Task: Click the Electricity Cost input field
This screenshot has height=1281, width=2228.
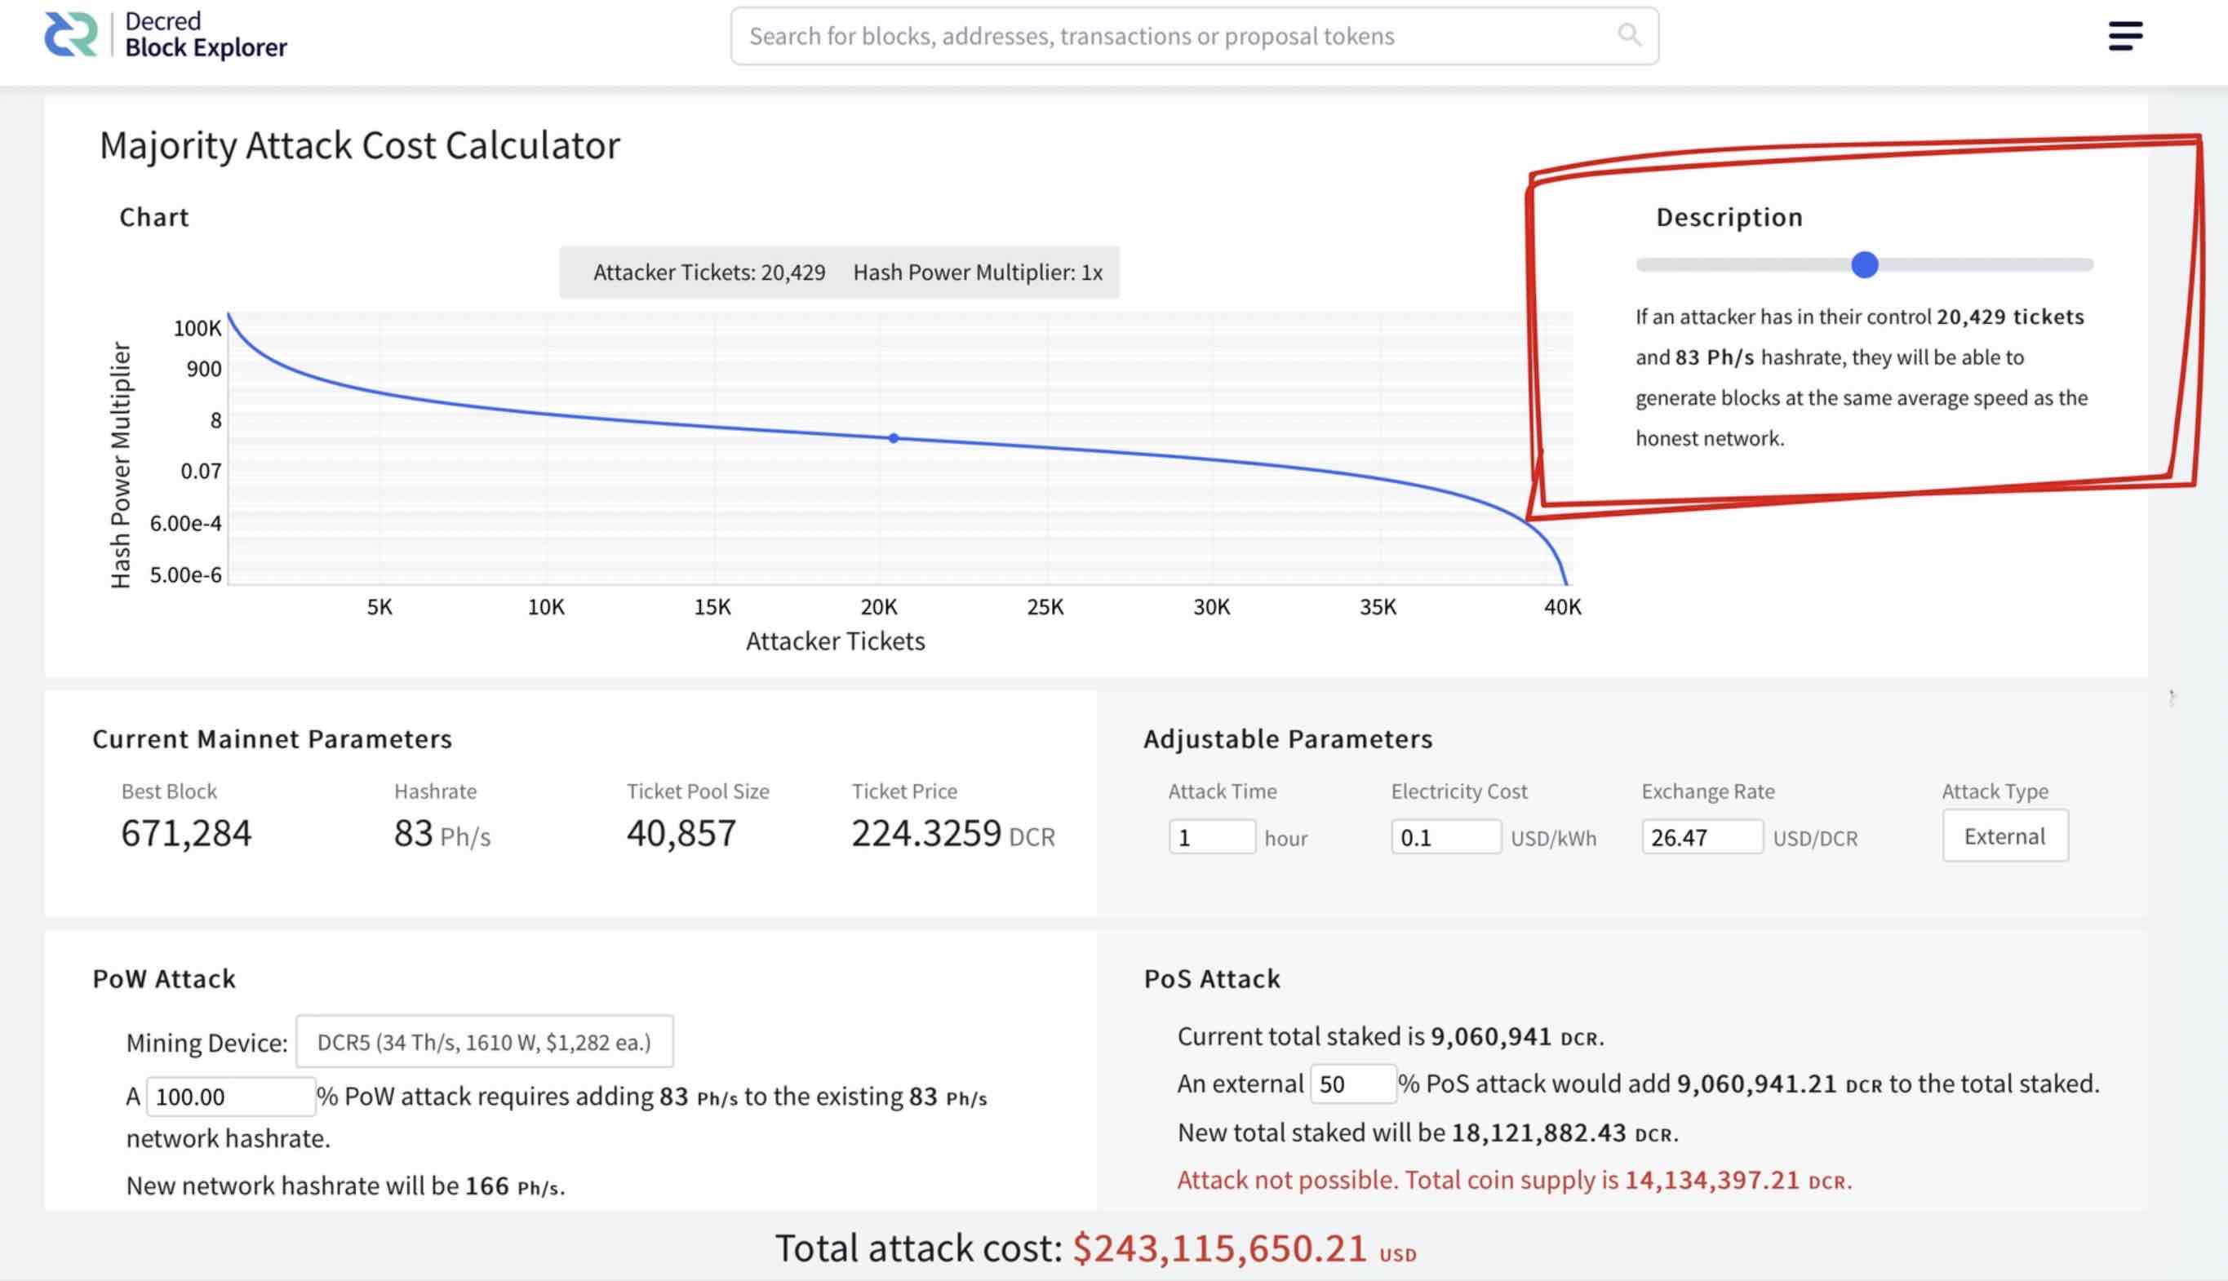Action: [x=1445, y=836]
